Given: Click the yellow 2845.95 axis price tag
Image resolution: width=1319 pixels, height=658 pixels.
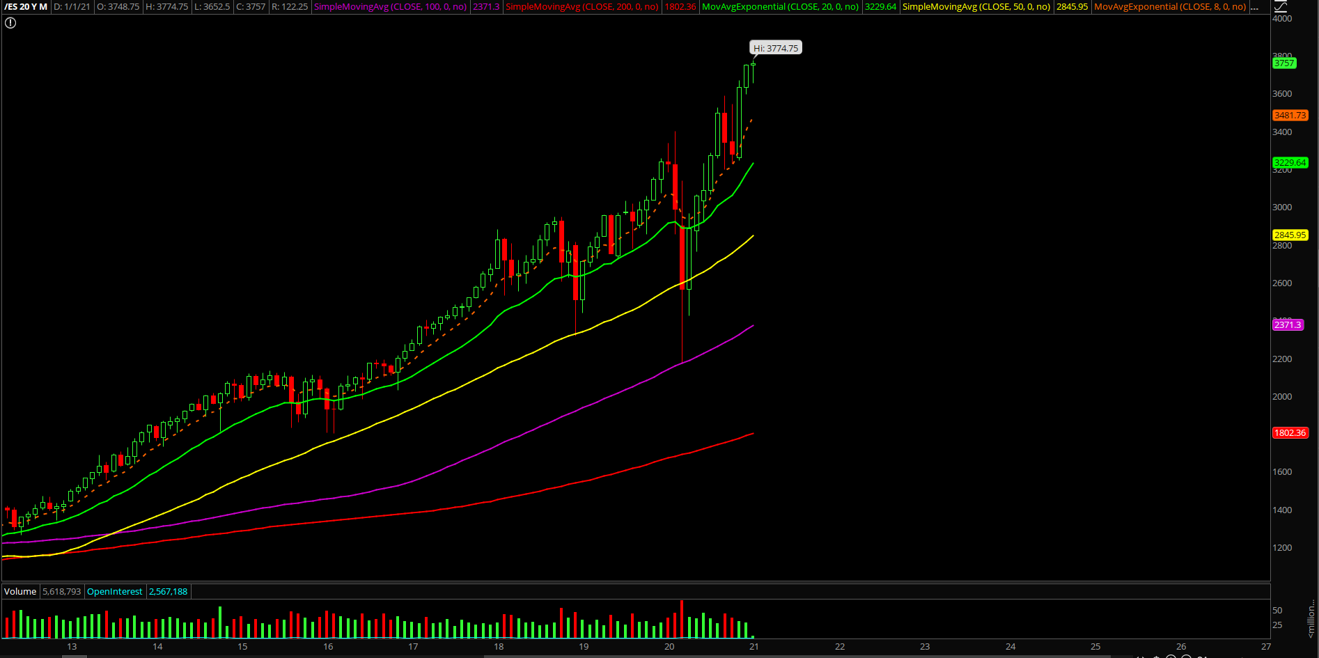Looking at the screenshot, I should [x=1290, y=235].
